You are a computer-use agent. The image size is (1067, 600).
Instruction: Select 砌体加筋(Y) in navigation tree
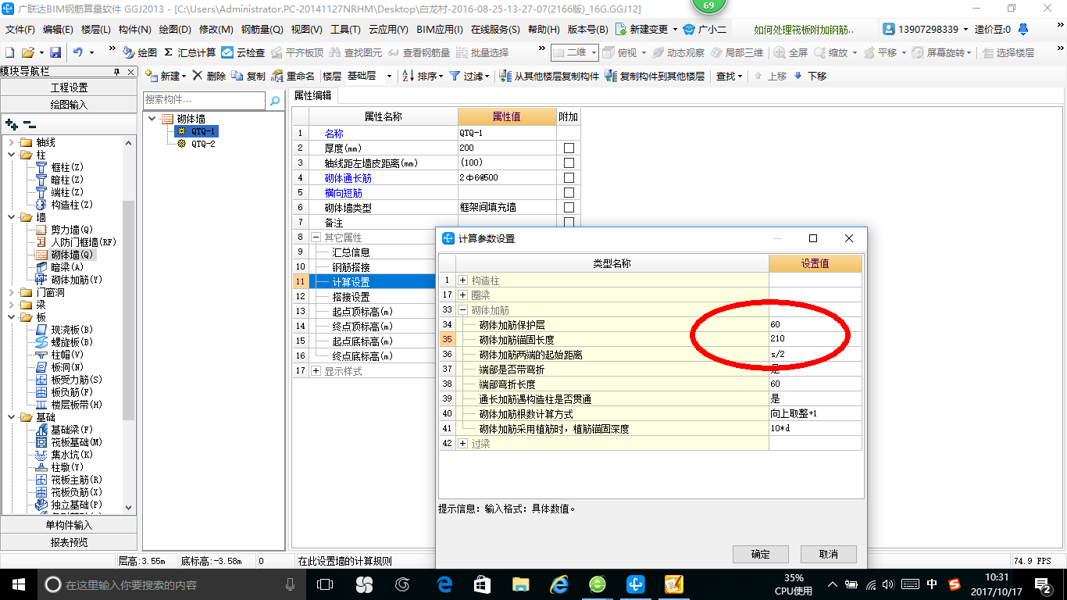point(68,280)
